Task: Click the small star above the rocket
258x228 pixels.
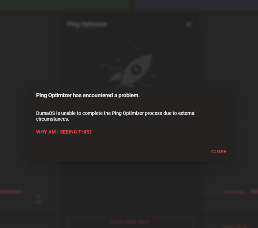Action: tap(135, 48)
